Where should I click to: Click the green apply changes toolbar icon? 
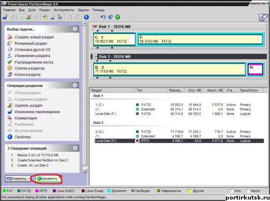tap(118, 17)
